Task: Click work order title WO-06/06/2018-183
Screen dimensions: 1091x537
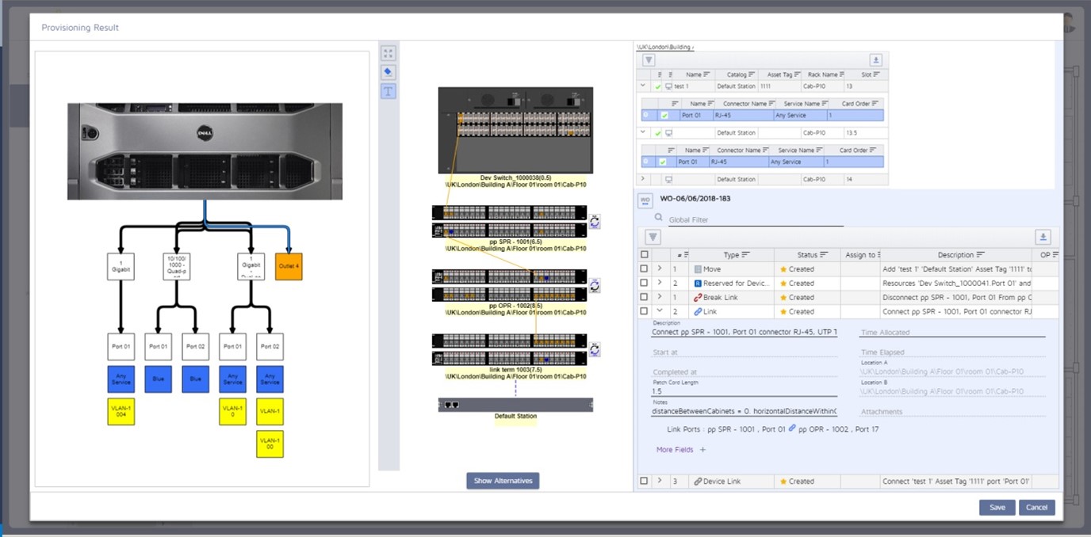Action: [695, 199]
